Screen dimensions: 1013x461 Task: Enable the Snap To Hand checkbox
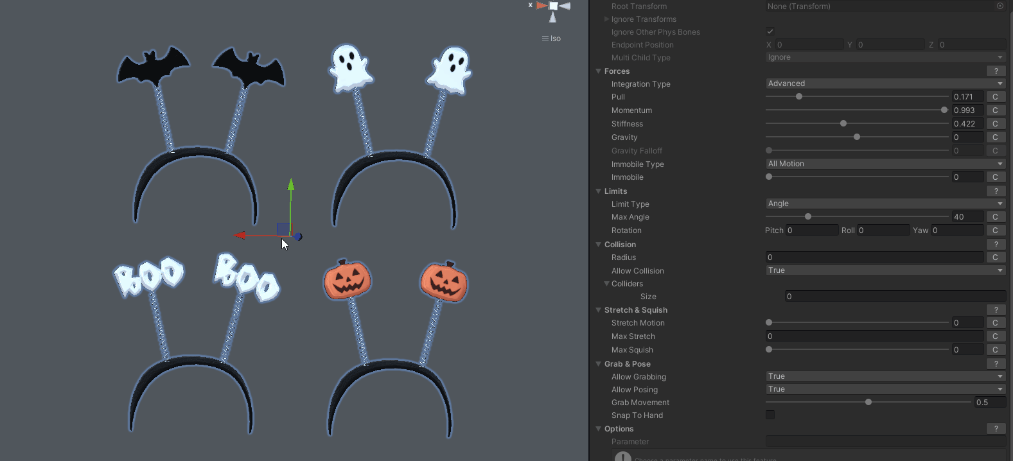[x=770, y=415]
